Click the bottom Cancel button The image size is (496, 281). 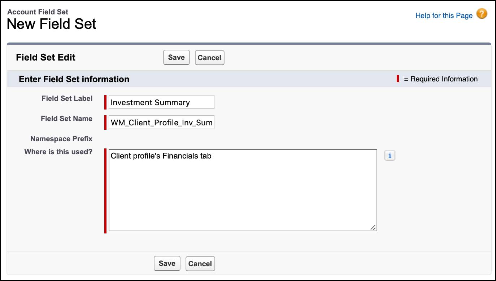point(200,263)
